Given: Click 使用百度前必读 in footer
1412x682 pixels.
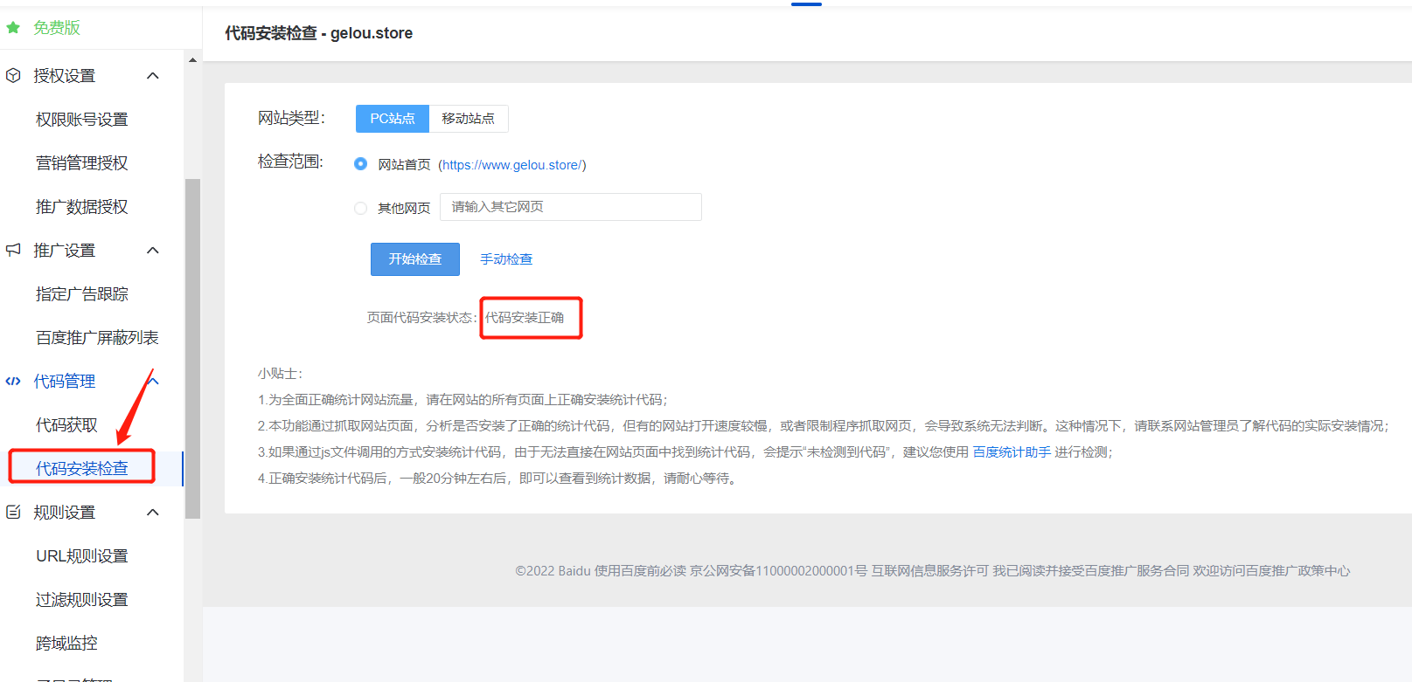Looking at the screenshot, I should pos(640,571).
